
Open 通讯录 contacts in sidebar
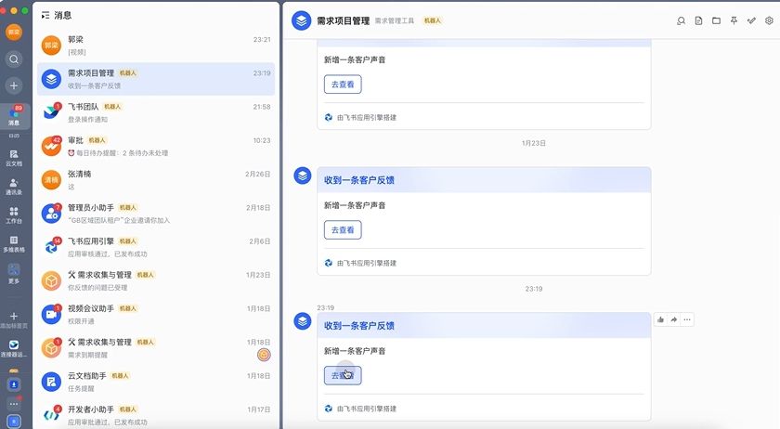pos(14,187)
